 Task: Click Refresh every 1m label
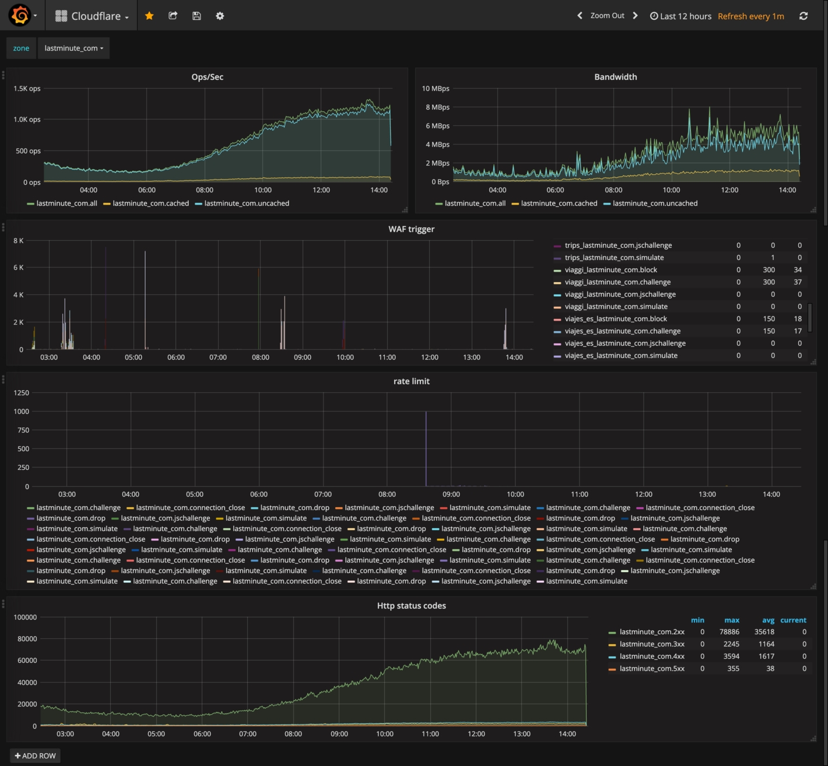click(750, 16)
